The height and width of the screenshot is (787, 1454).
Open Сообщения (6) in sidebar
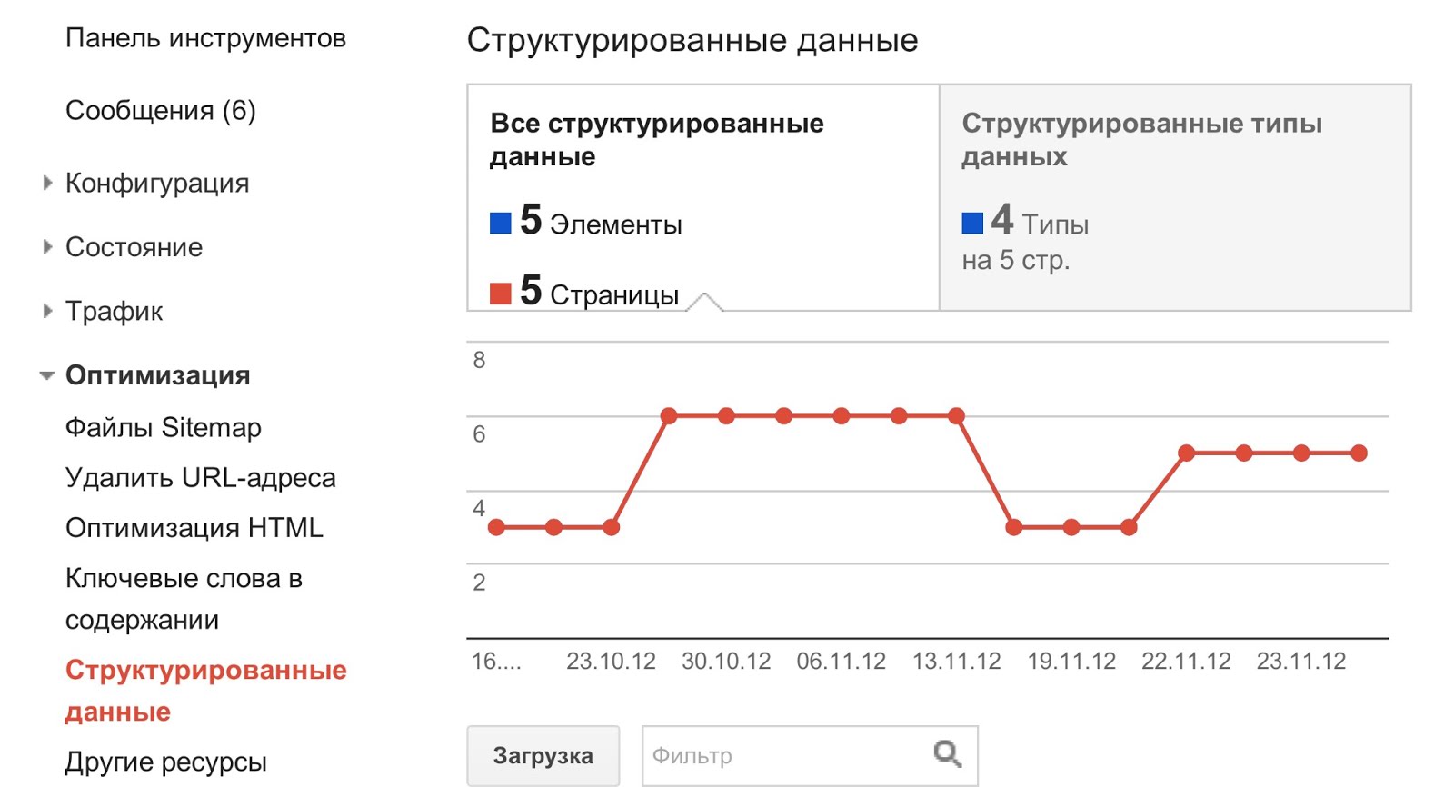tap(161, 111)
